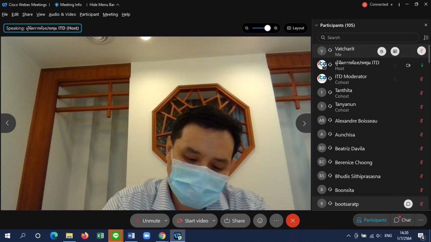This screenshot has height=242, width=431.
Task: Open the Chat panel
Action: click(402, 220)
